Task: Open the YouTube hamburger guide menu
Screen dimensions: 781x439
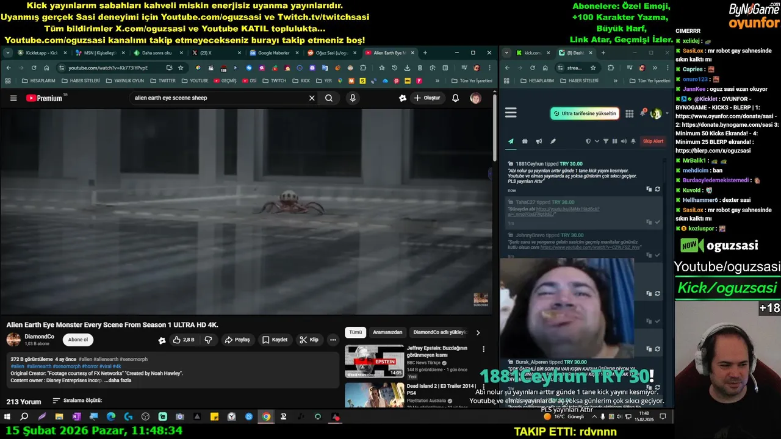Action: click(13, 98)
